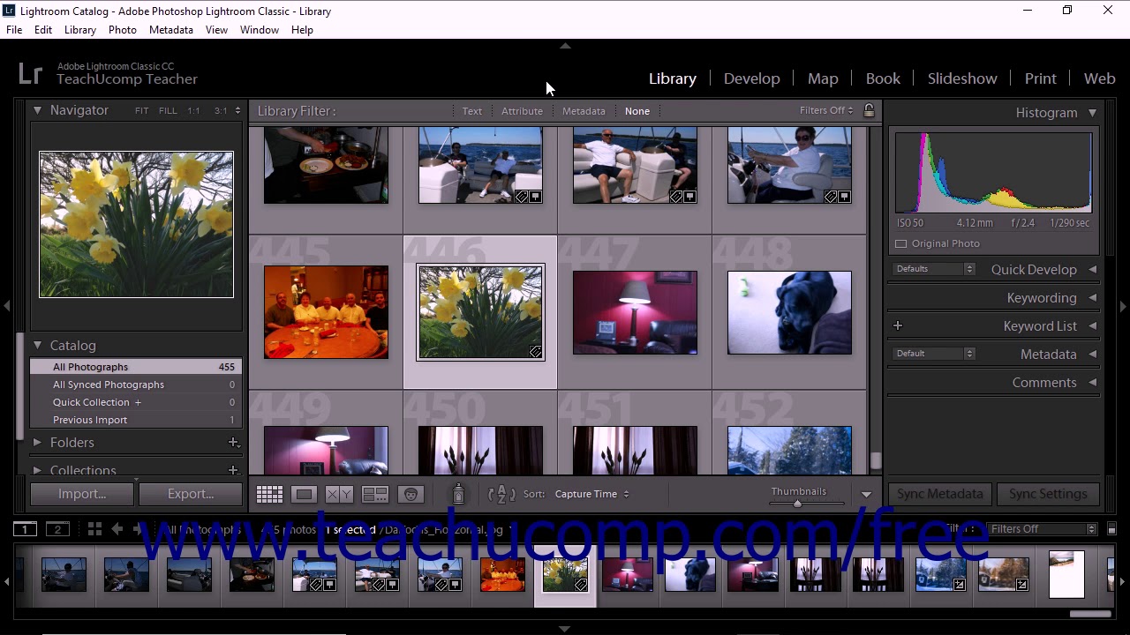Add a keyword with the plus icon
1130x635 pixels.
898,325
